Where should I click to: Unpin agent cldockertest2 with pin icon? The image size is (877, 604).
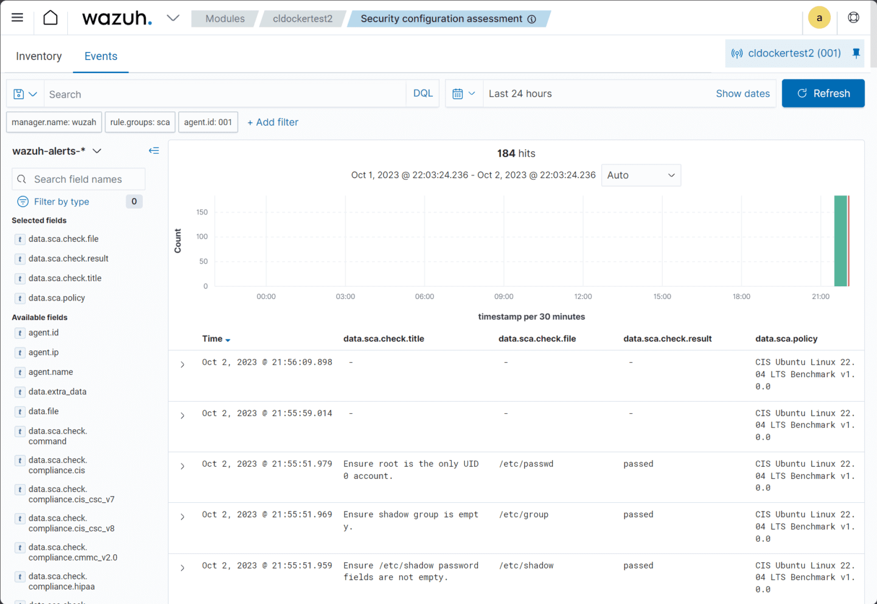pos(856,53)
